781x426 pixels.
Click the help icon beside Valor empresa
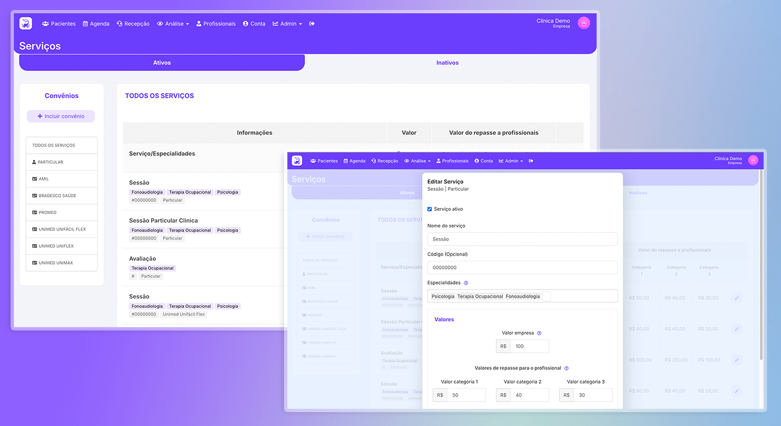(539, 333)
